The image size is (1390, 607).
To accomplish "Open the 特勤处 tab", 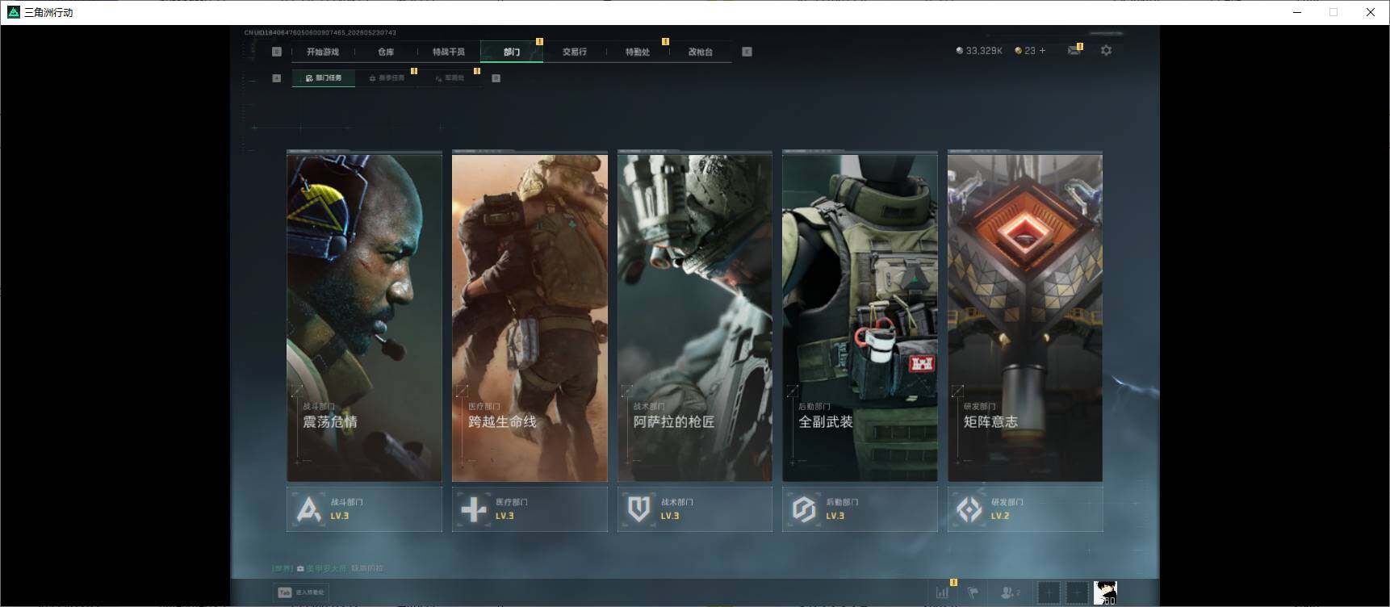I will point(638,52).
